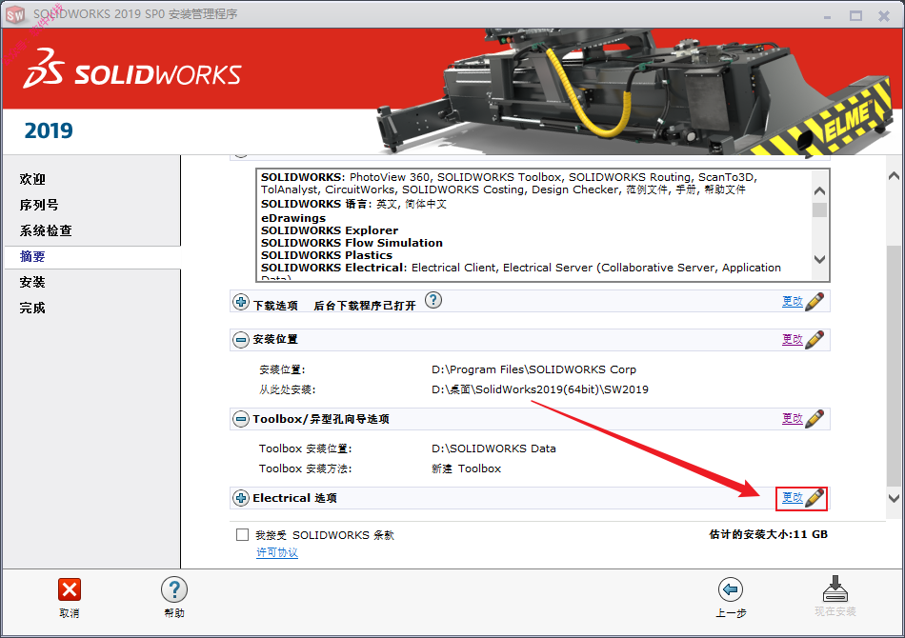Click the product list scrollbar thumb
Image resolution: width=905 pixels, height=638 pixels.
819,210
